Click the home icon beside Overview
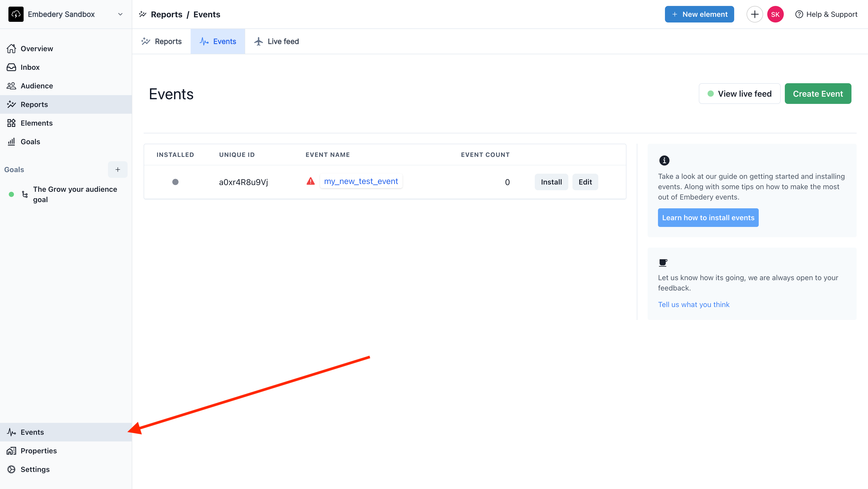This screenshot has height=489, width=868. (11, 49)
